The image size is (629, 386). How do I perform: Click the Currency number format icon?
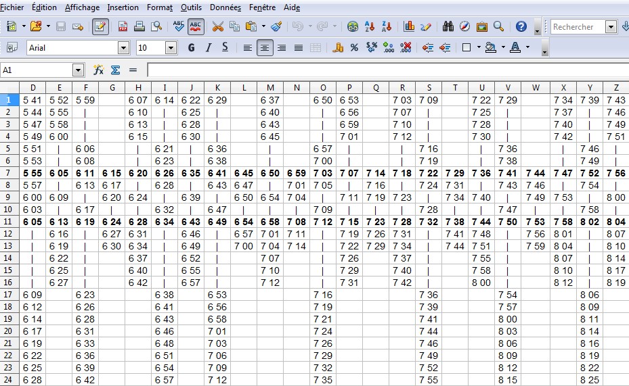click(338, 48)
